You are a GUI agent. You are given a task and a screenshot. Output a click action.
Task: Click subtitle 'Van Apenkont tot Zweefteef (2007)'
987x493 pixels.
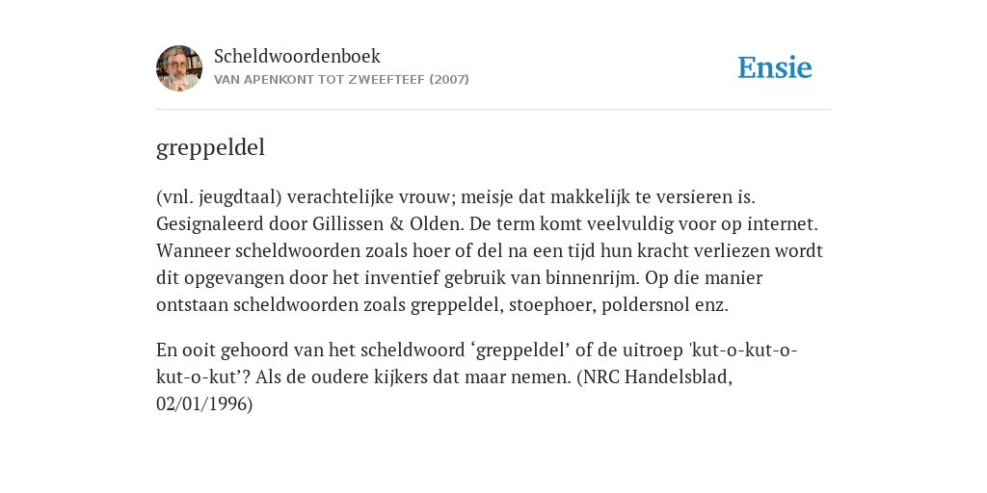tap(341, 80)
